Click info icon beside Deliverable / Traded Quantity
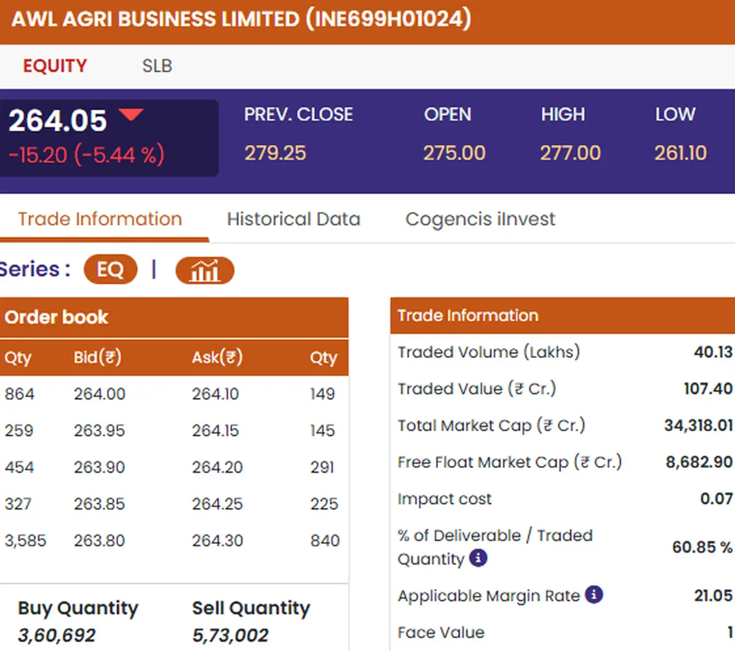 tap(478, 558)
